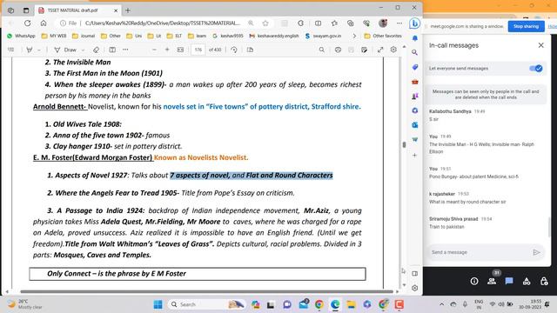This screenshot has height=313, width=557.
Task: Open Edge sidebar tools briefcase icon
Action: (414, 82)
